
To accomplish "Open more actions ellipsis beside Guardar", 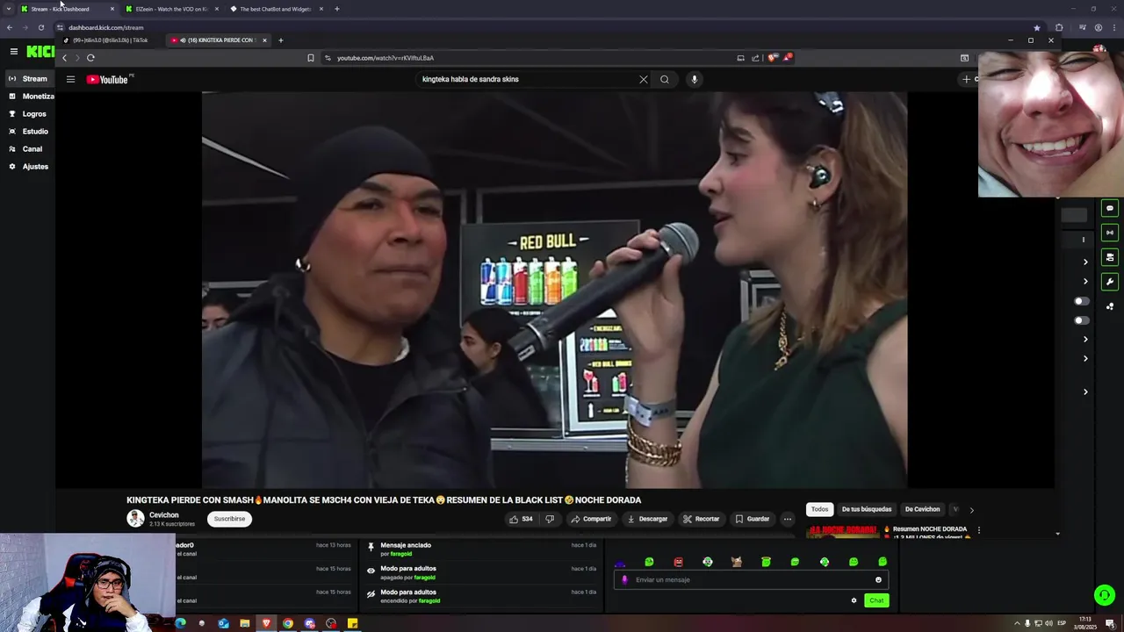I will point(788,519).
